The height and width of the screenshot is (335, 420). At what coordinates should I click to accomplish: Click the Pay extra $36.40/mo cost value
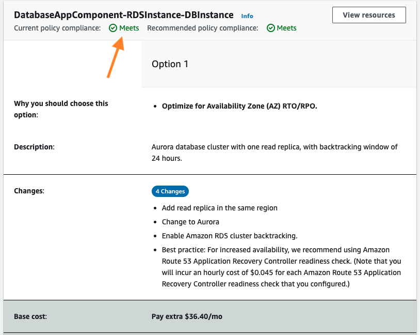(186, 316)
